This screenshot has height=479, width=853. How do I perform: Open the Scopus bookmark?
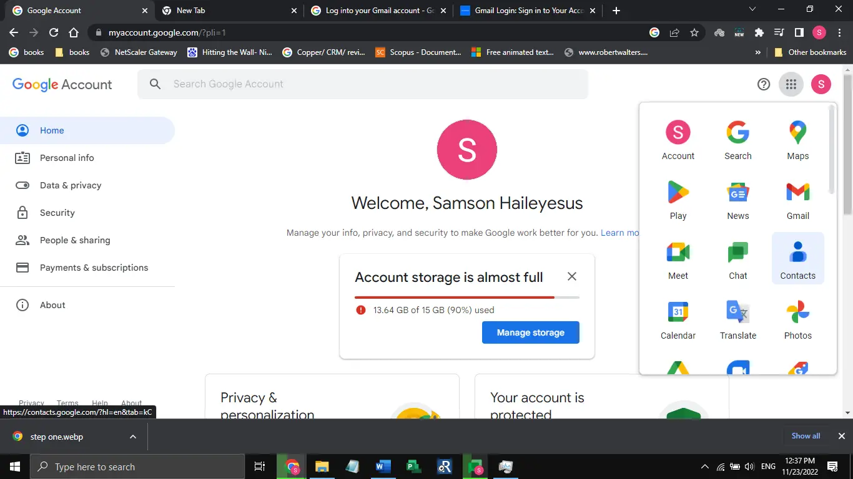(418, 52)
